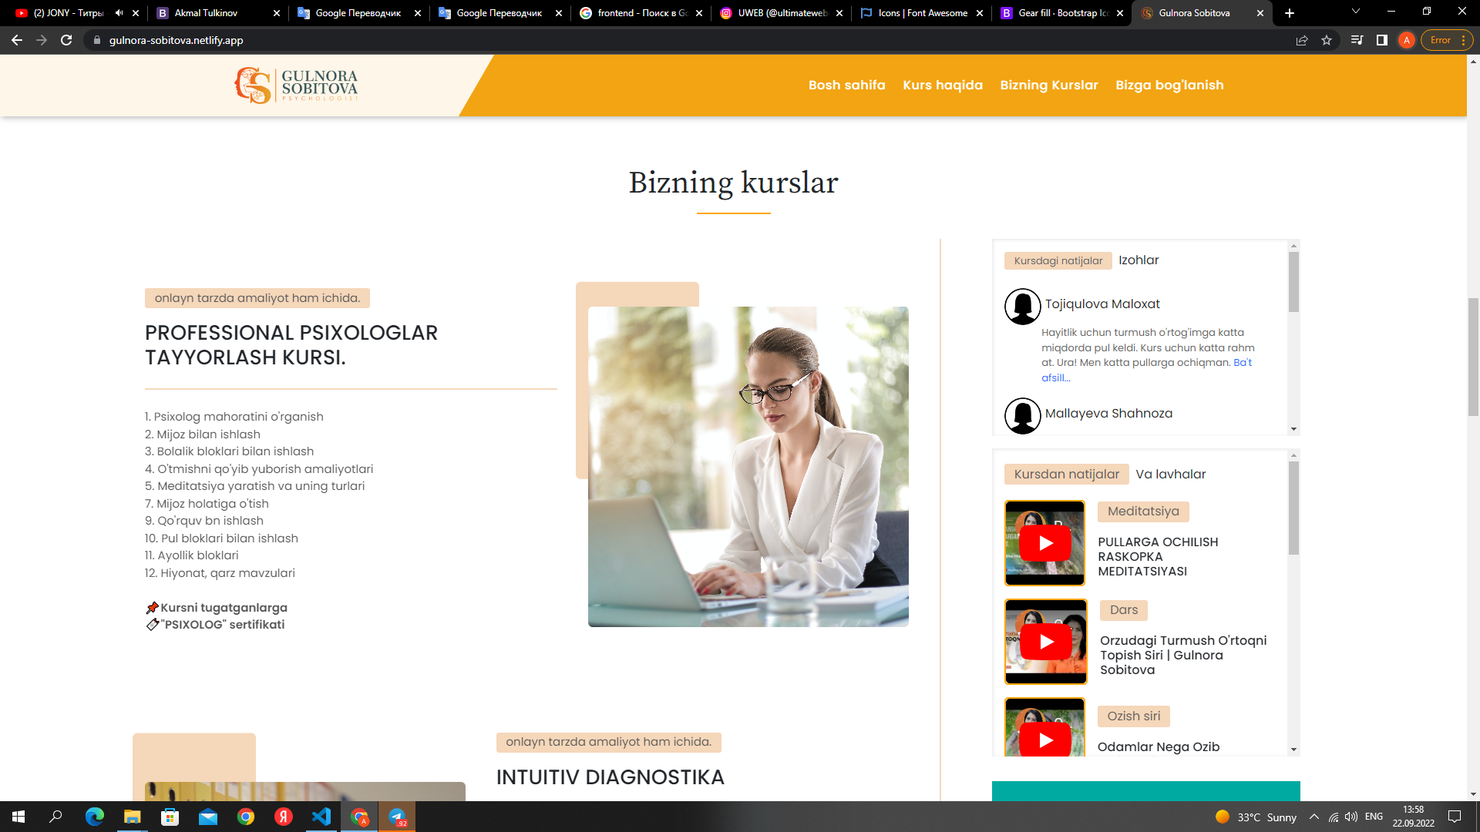
Task: Open Yandex Browser from taskbar
Action: click(x=283, y=817)
